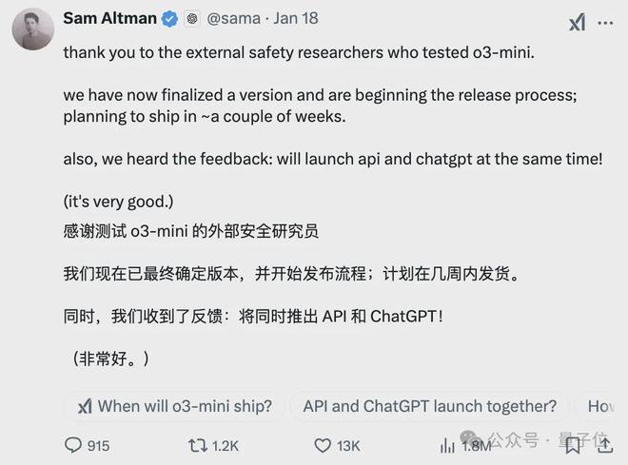View post analytics bar chart icon

tap(447, 445)
